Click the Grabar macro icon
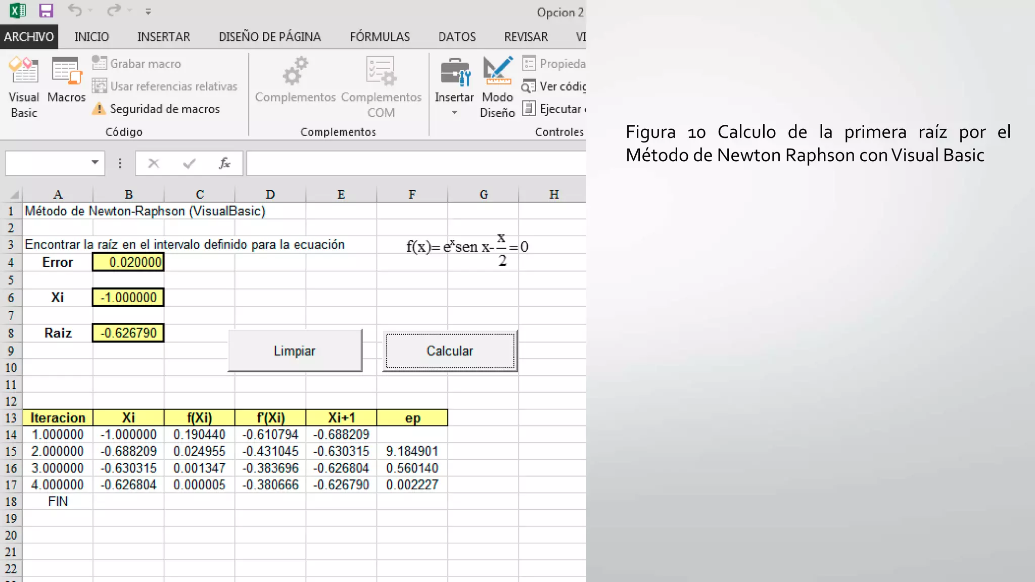1035x582 pixels. (x=99, y=63)
